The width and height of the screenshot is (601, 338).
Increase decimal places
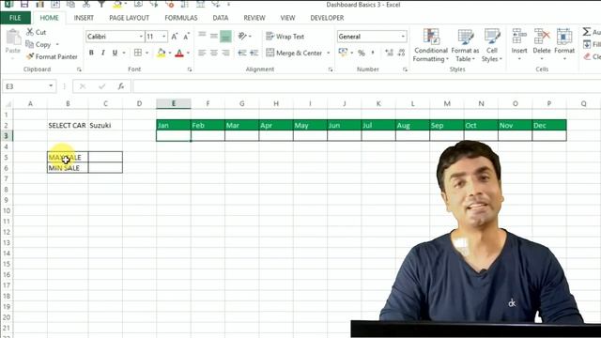389,53
